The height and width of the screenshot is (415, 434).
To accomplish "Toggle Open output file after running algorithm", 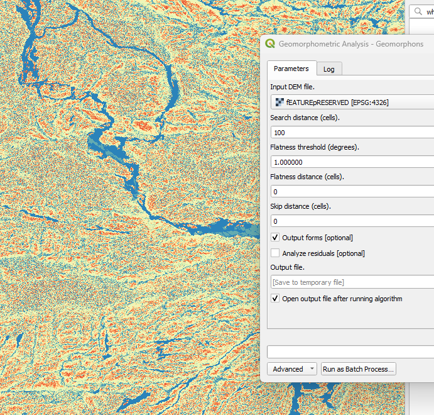I will pos(275,299).
